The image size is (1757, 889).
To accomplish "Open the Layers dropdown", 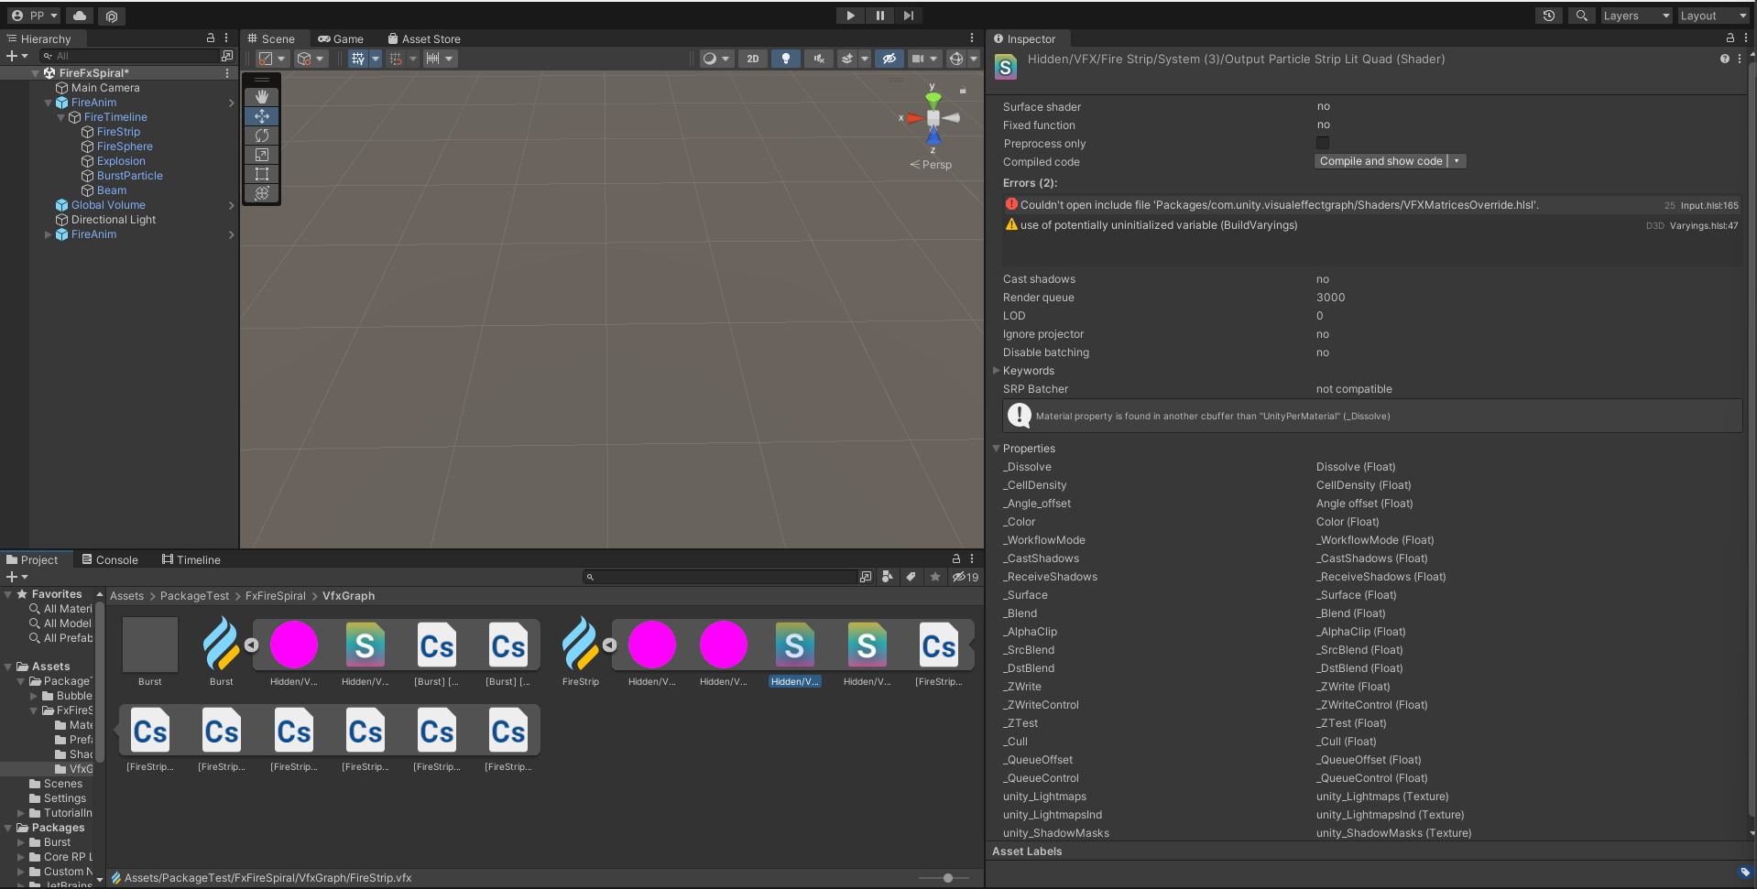I will click(x=1636, y=16).
